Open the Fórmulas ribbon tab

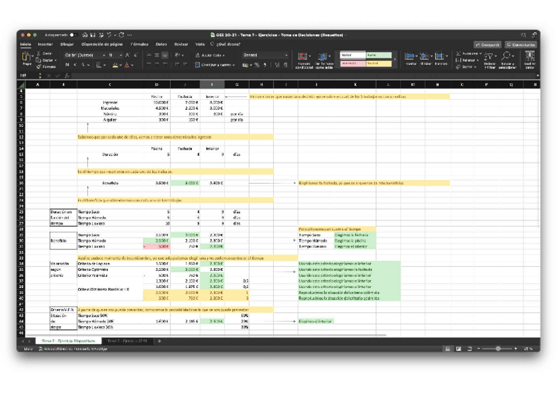(139, 45)
